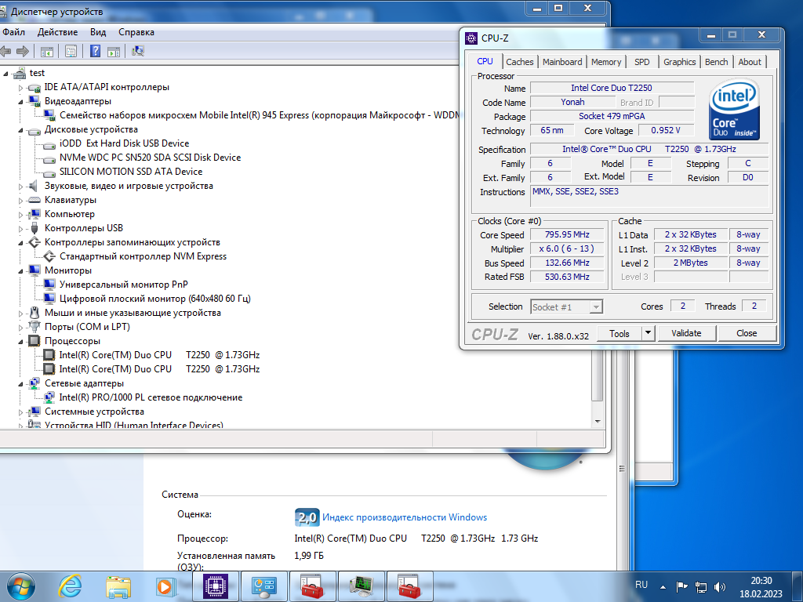Screen dimensions: 803x602
Task: Open Internet Explorer from the taskbar
Action: point(70,586)
